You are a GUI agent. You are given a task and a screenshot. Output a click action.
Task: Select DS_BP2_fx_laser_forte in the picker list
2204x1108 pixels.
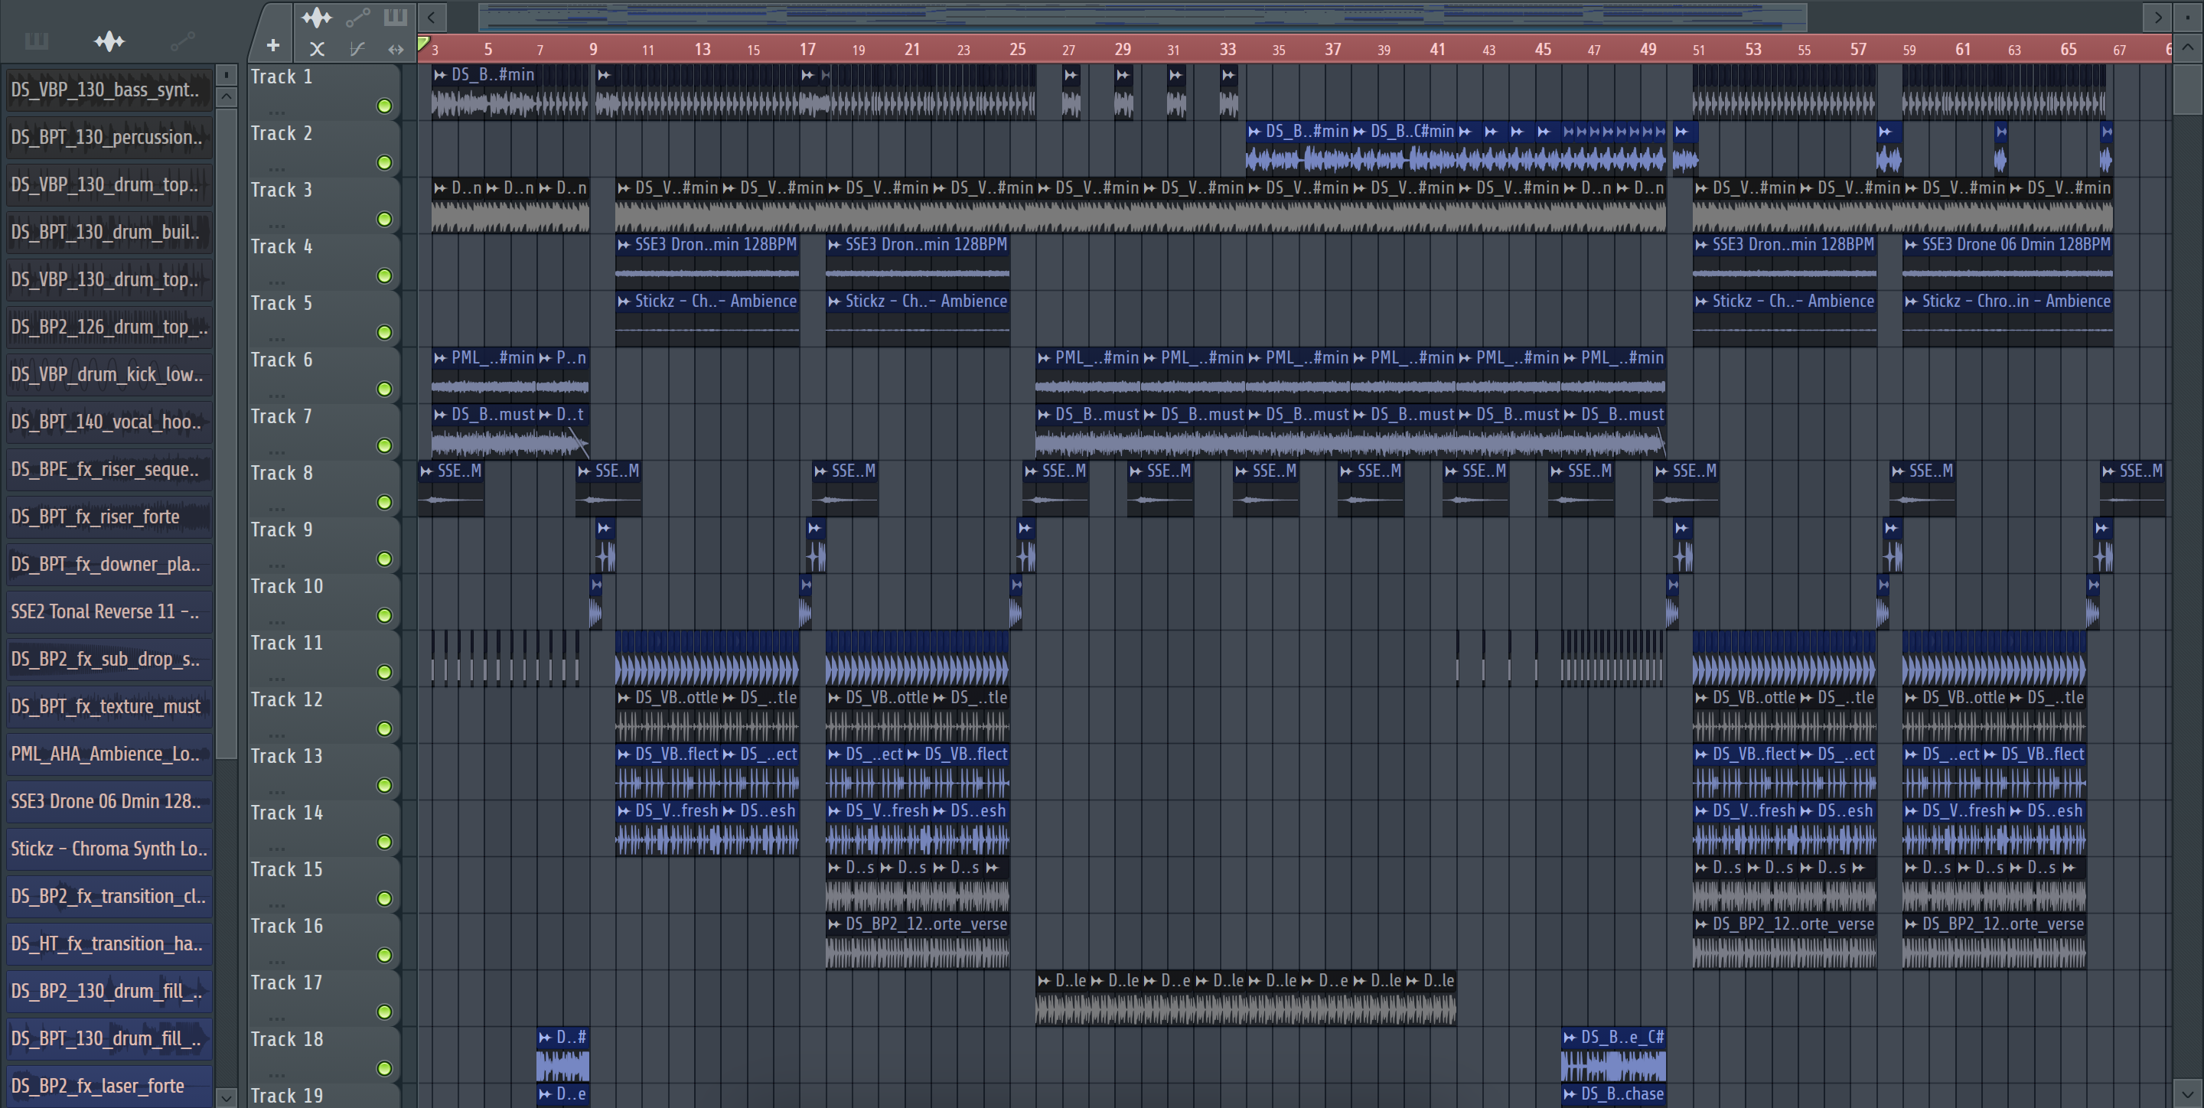coord(109,1086)
